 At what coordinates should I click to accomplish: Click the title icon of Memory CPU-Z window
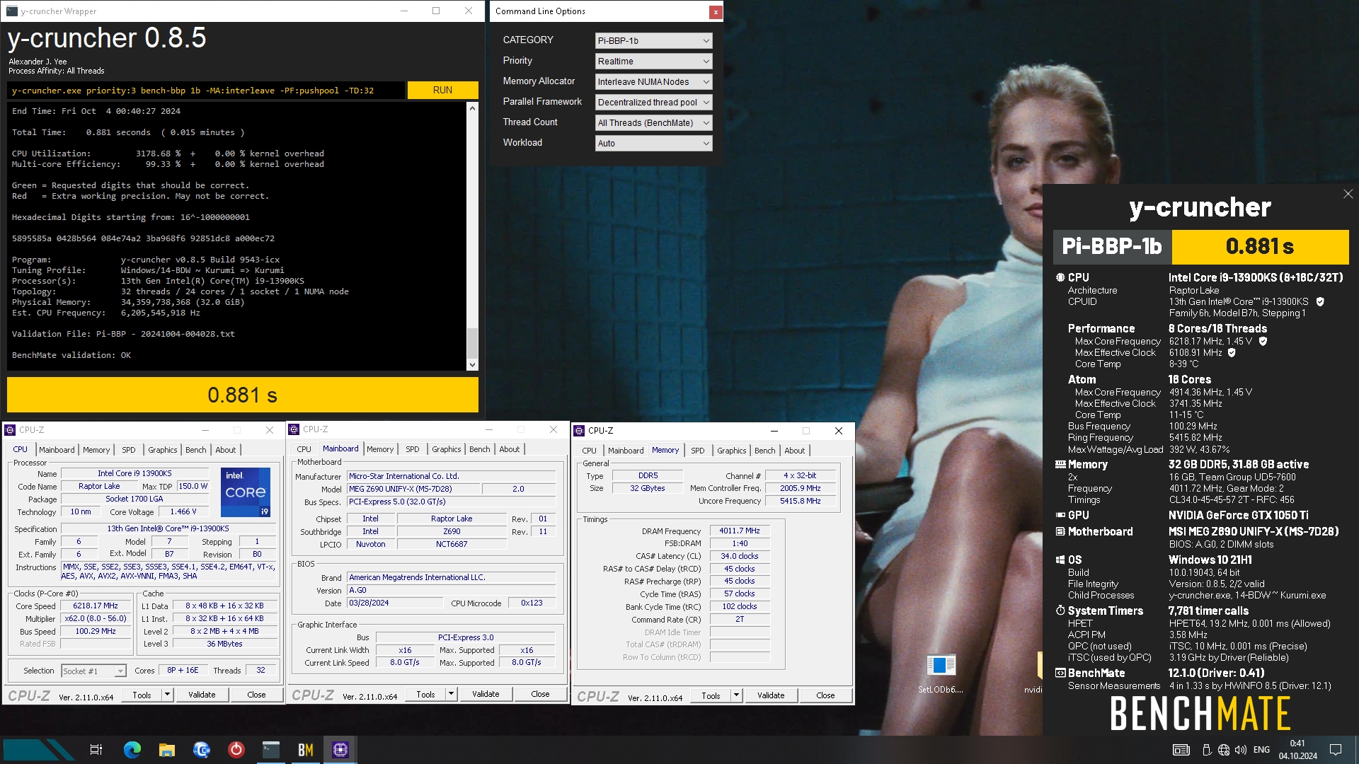coord(579,431)
